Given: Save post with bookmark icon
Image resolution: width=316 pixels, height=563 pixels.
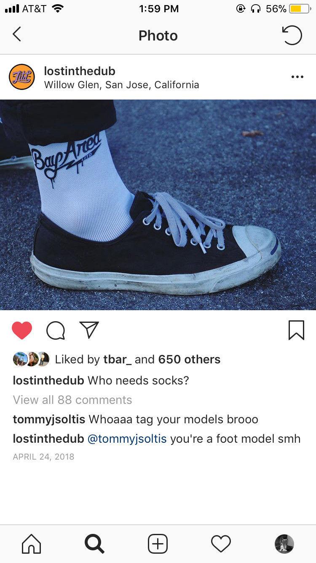Looking at the screenshot, I should click(296, 330).
